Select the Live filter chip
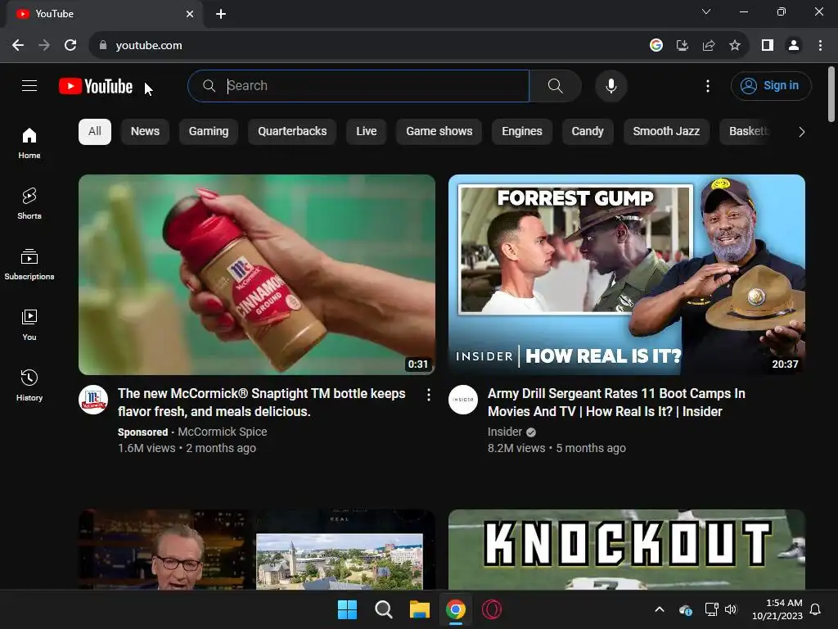 (366, 132)
